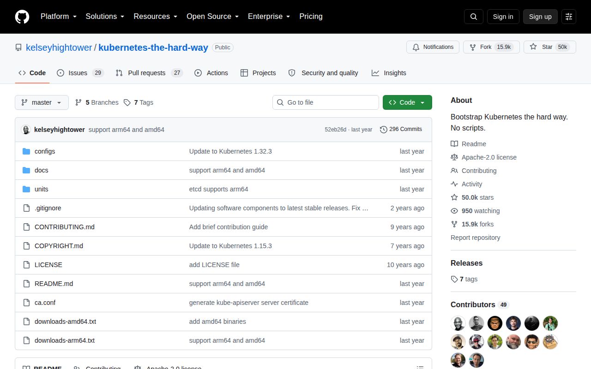The width and height of the screenshot is (591, 369).
Task: Star the repository with Star button
Action: pos(549,47)
